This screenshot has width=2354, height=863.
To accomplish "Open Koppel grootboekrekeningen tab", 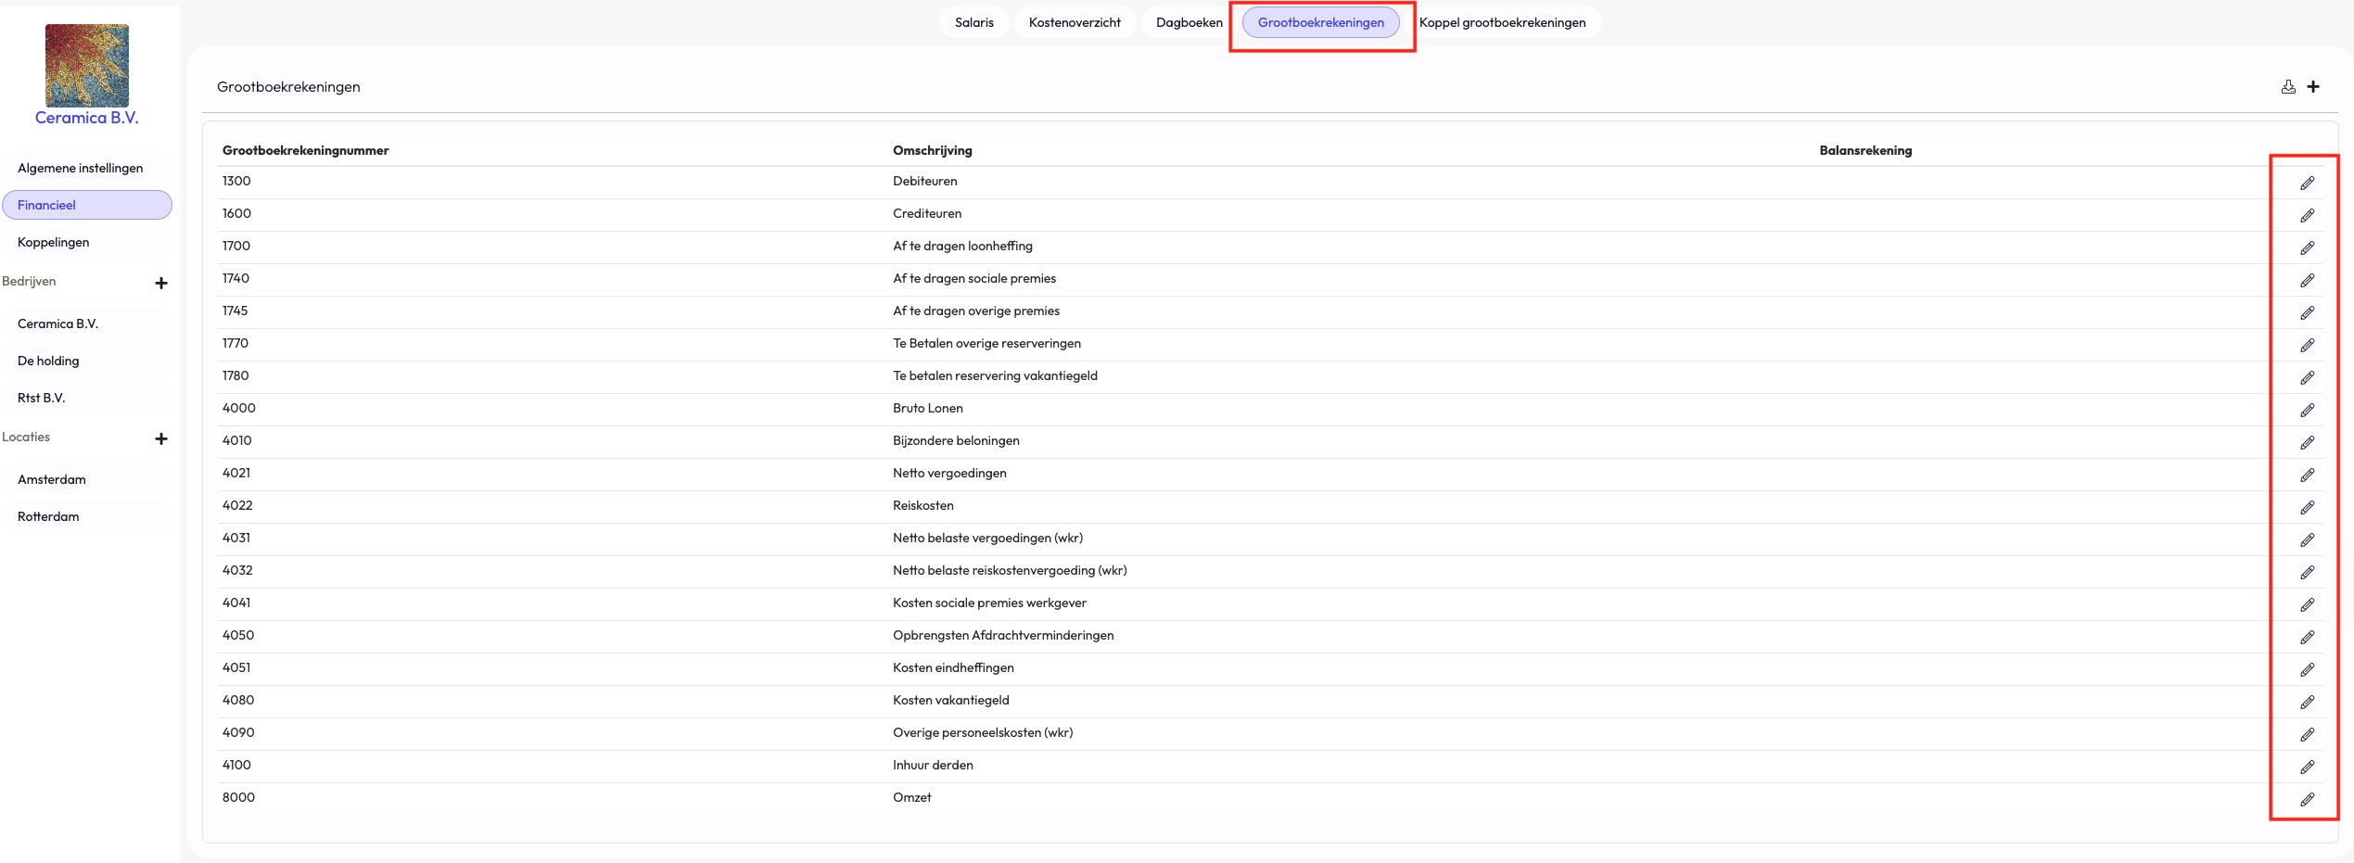I will (x=1502, y=22).
